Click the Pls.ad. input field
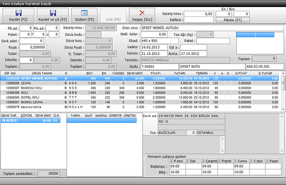The image size is (286, 185). [x=52, y=28]
